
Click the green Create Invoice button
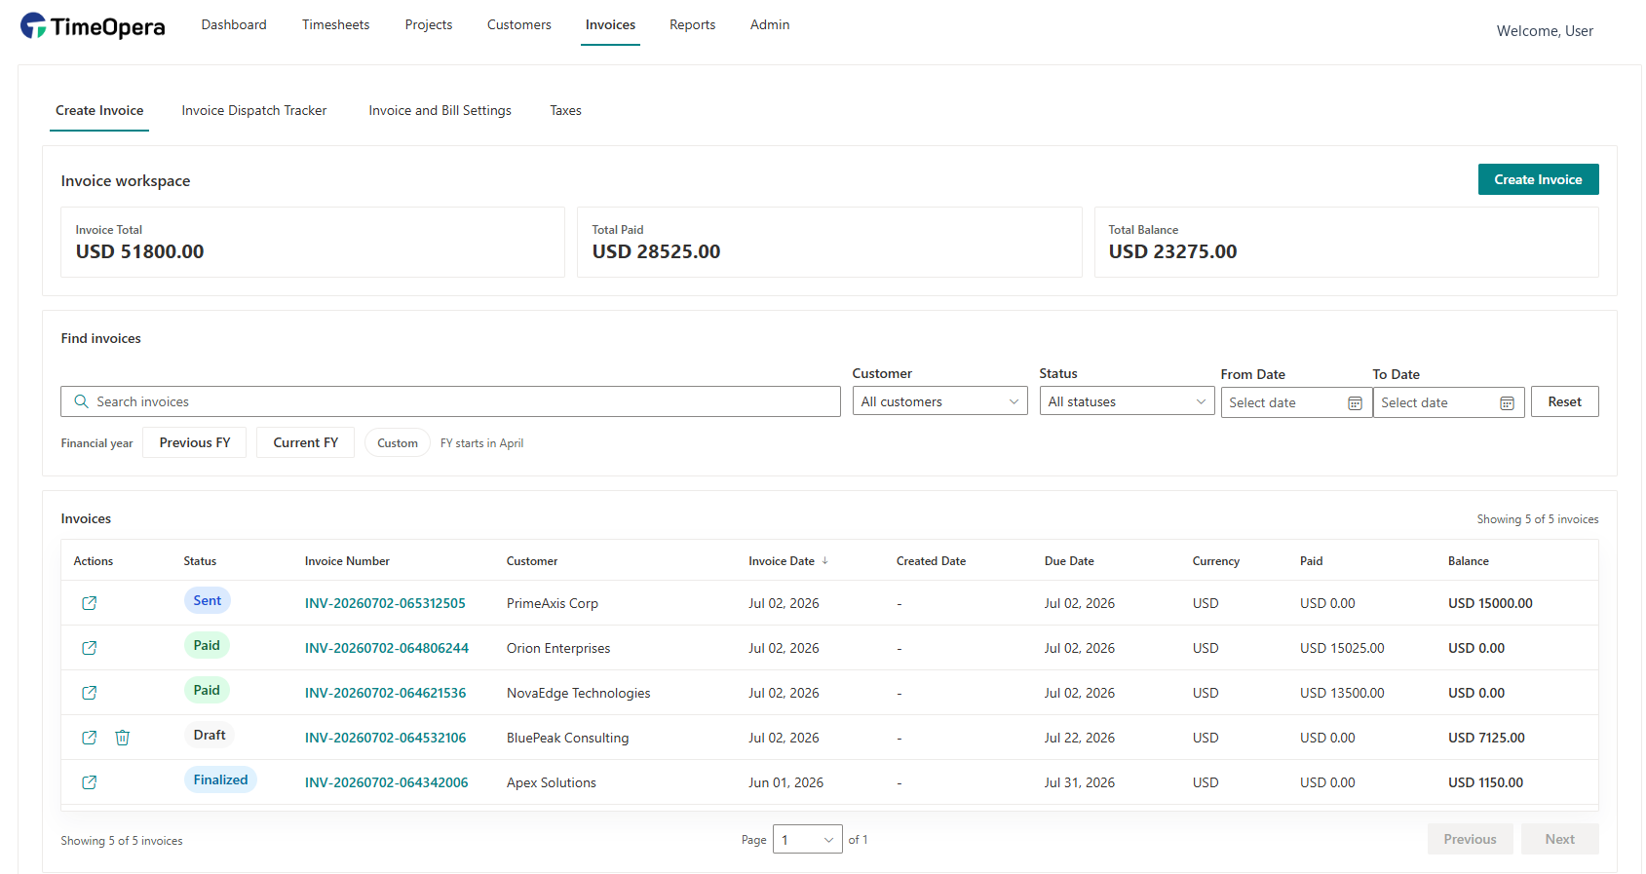pos(1538,179)
